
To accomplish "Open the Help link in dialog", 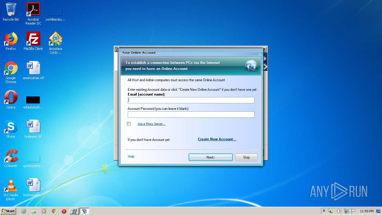I will pyautogui.click(x=131, y=156).
